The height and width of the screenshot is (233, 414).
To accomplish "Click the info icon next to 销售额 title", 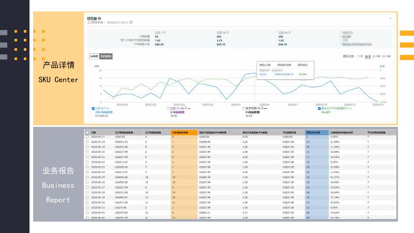I will 100,18.
